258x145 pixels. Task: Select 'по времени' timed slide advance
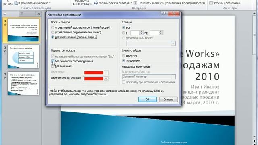[123, 60]
